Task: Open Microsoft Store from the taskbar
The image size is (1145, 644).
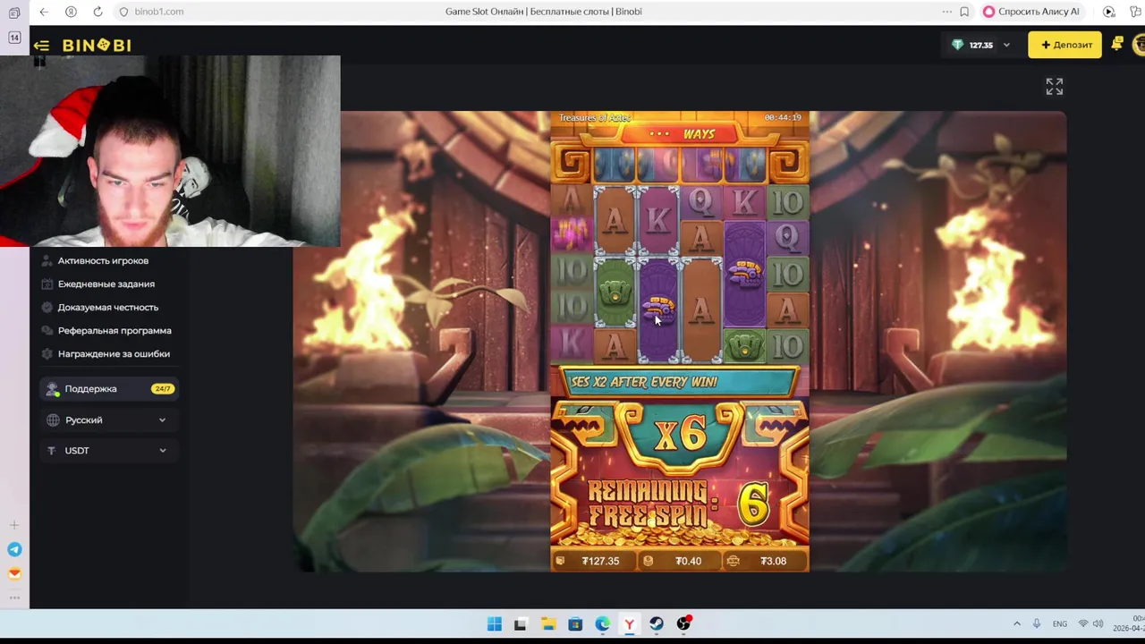Action: pos(575,624)
